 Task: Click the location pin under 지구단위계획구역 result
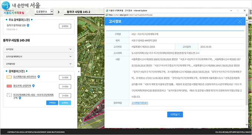click(x=20, y=98)
